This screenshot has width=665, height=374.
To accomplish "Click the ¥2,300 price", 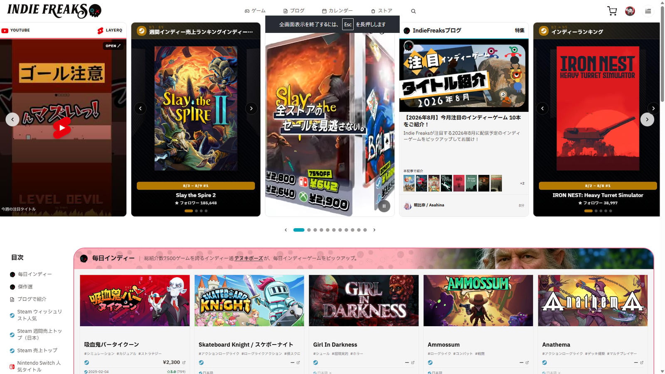I will click(x=171, y=362).
